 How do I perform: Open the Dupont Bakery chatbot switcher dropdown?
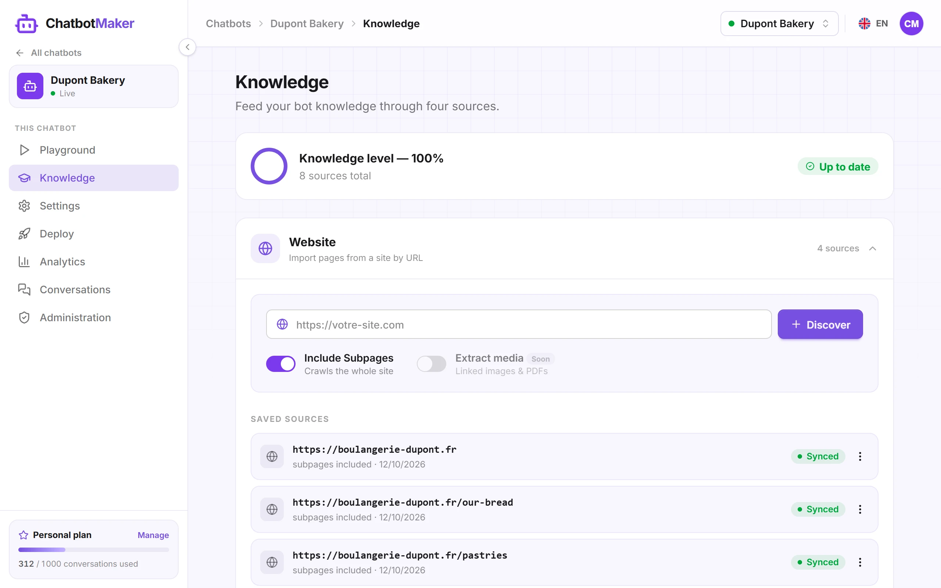click(x=779, y=24)
